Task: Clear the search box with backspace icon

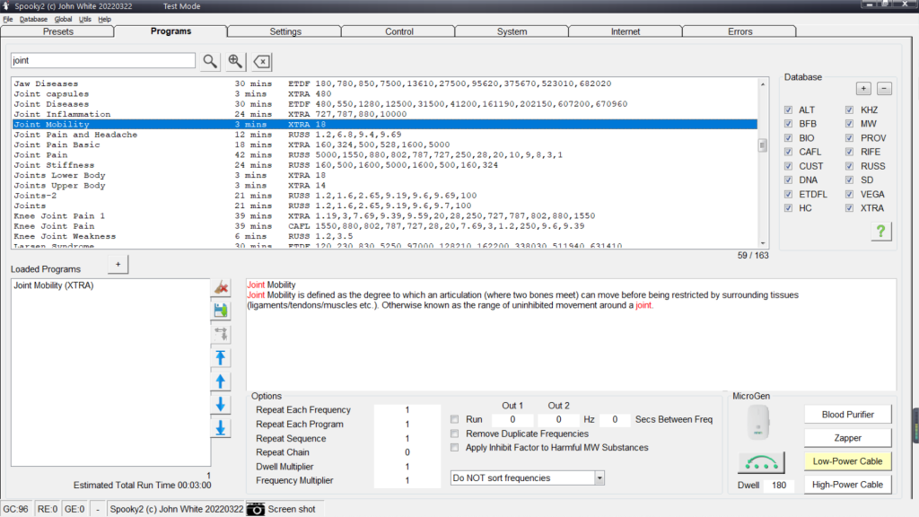Action: (261, 61)
